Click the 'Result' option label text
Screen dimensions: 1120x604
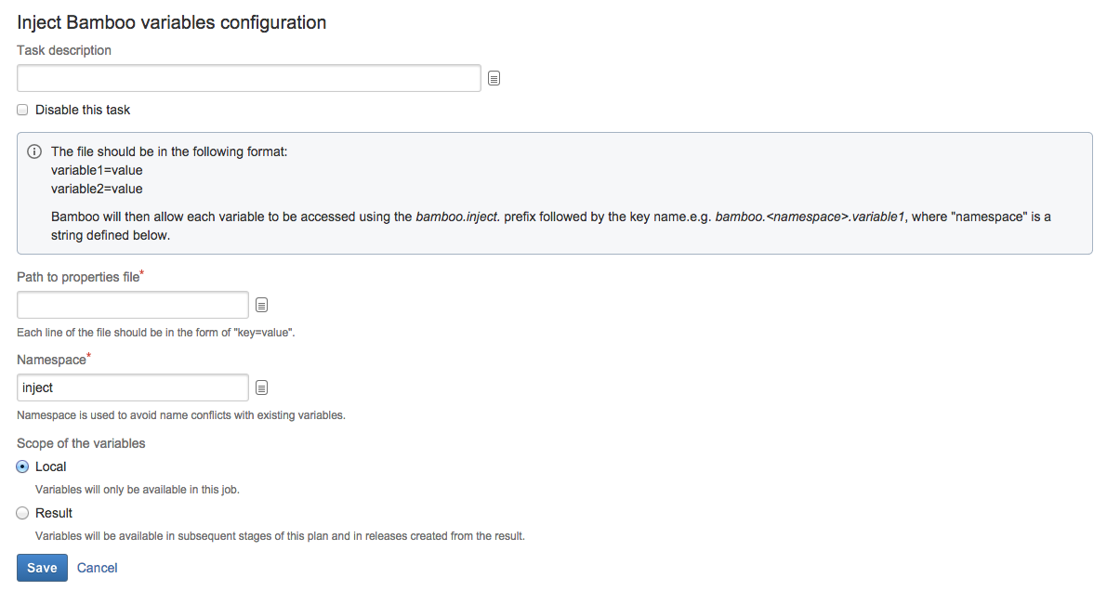pos(54,513)
